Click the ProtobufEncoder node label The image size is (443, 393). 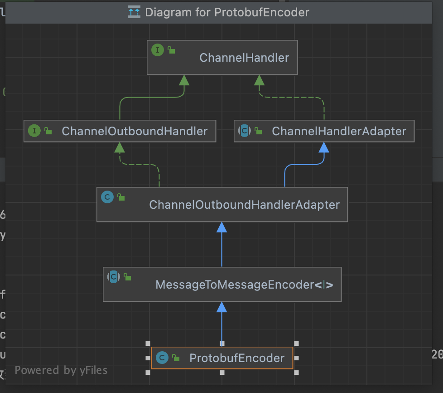(x=237, y=358)
